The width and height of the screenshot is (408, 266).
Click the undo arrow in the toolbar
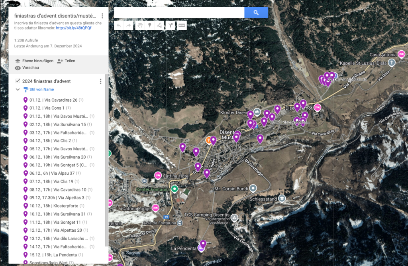coord(119,26)
